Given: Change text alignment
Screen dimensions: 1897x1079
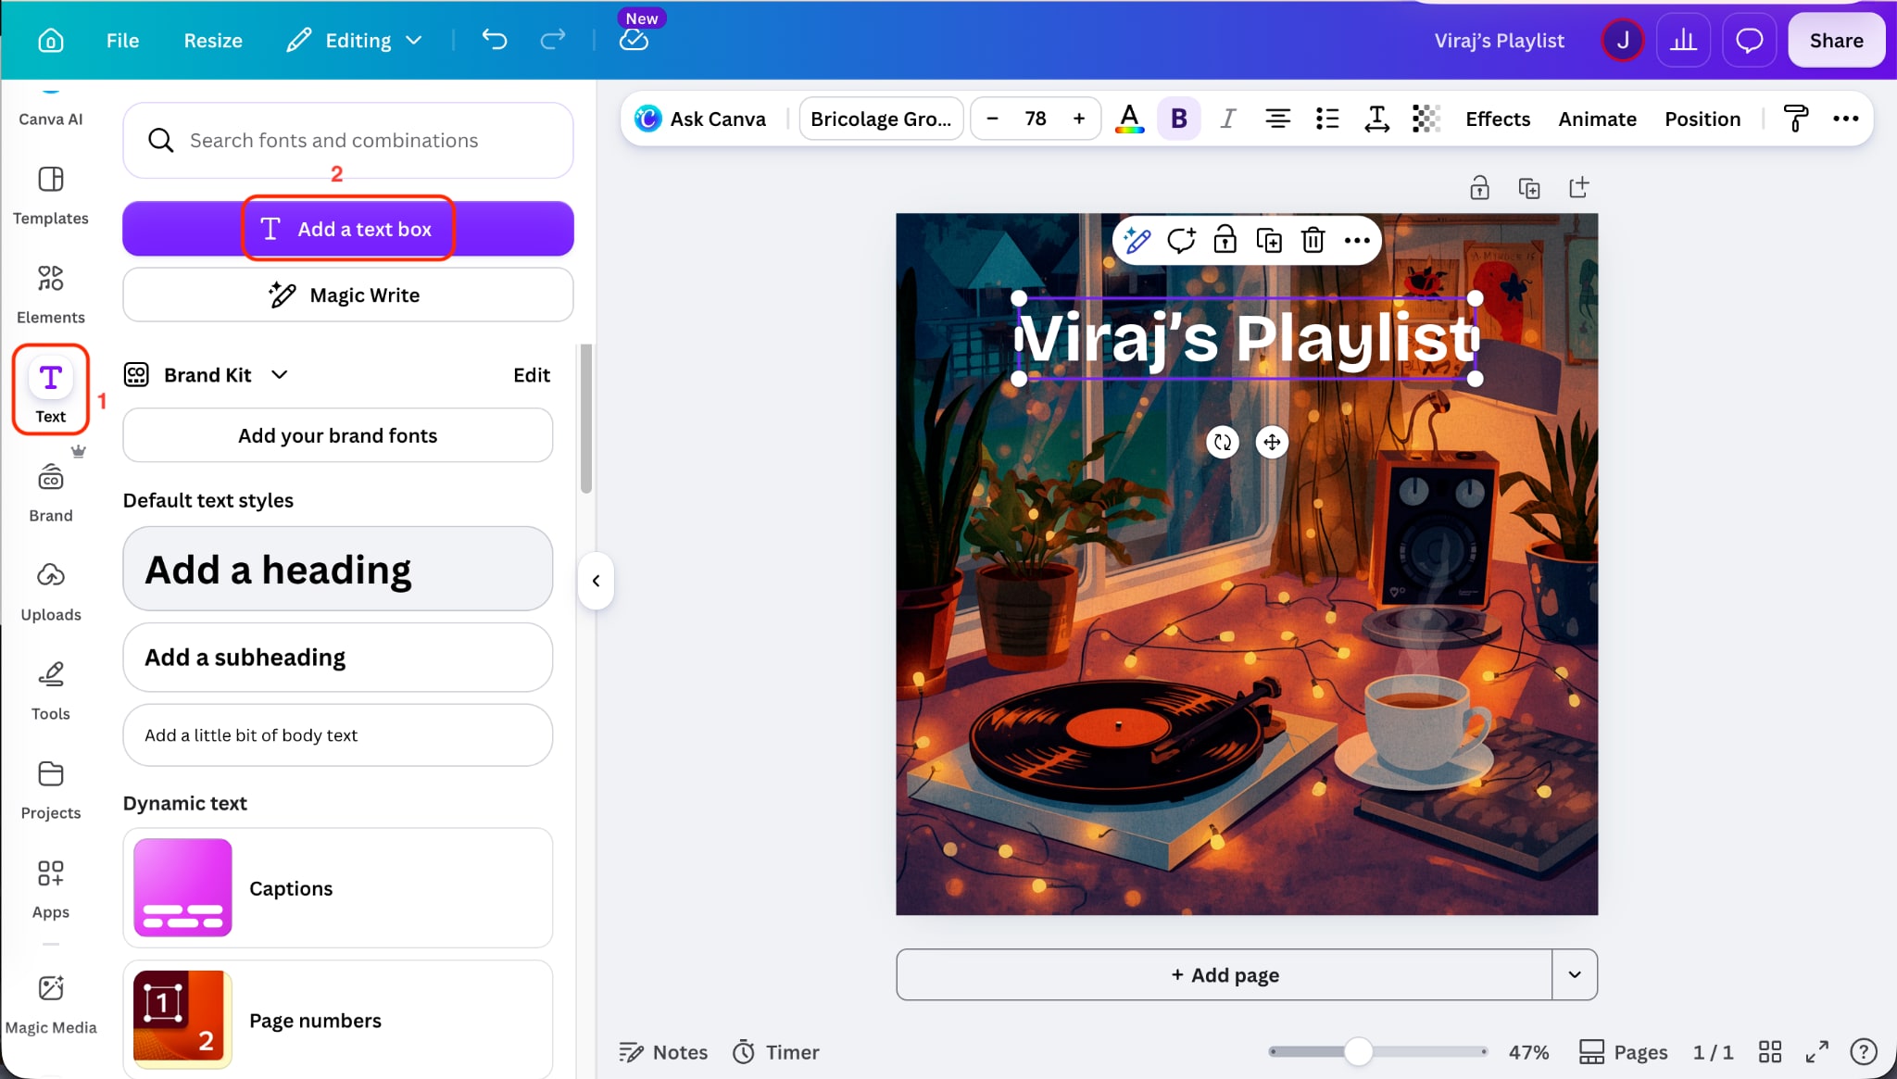Looking at the screenshot, I should coord(1277,119).
